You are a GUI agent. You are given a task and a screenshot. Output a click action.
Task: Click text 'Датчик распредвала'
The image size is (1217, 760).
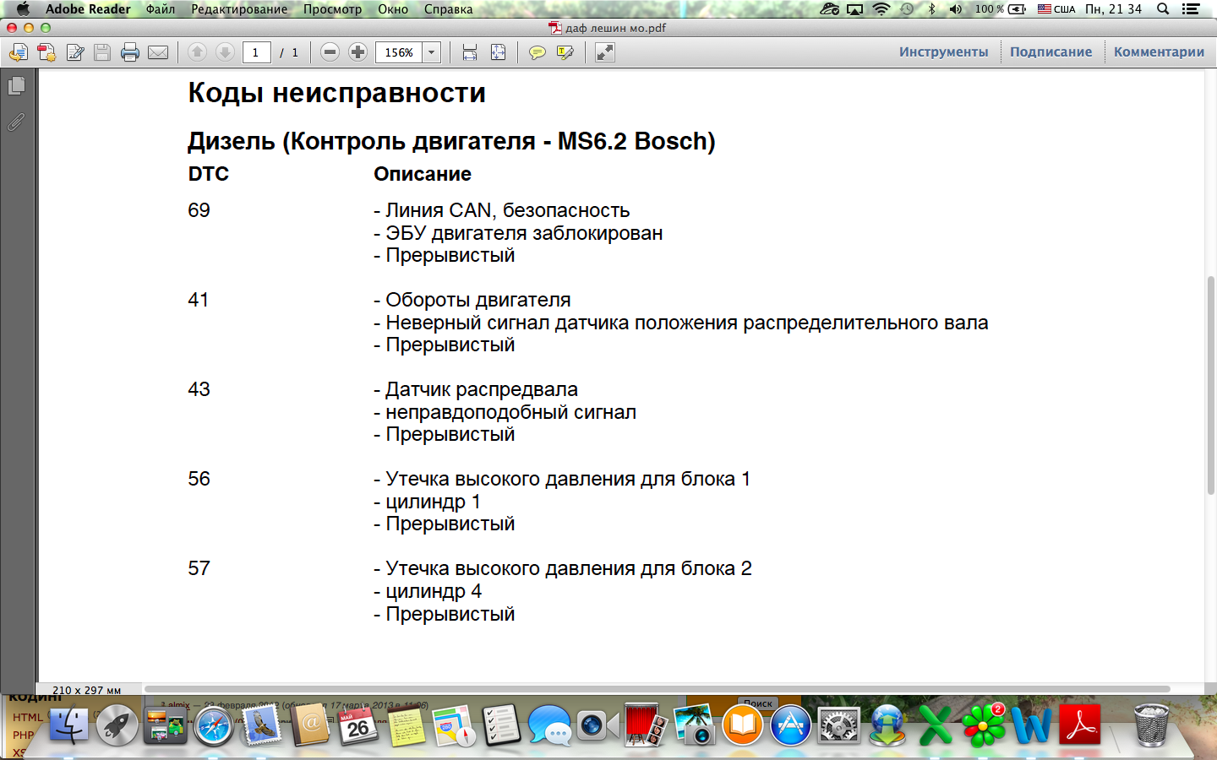[482, 390]
